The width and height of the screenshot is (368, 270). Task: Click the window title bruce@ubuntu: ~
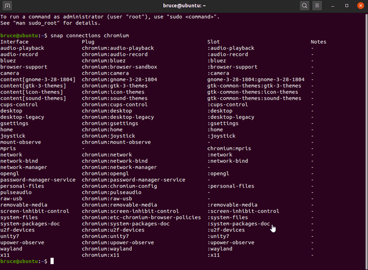point(184,6)
